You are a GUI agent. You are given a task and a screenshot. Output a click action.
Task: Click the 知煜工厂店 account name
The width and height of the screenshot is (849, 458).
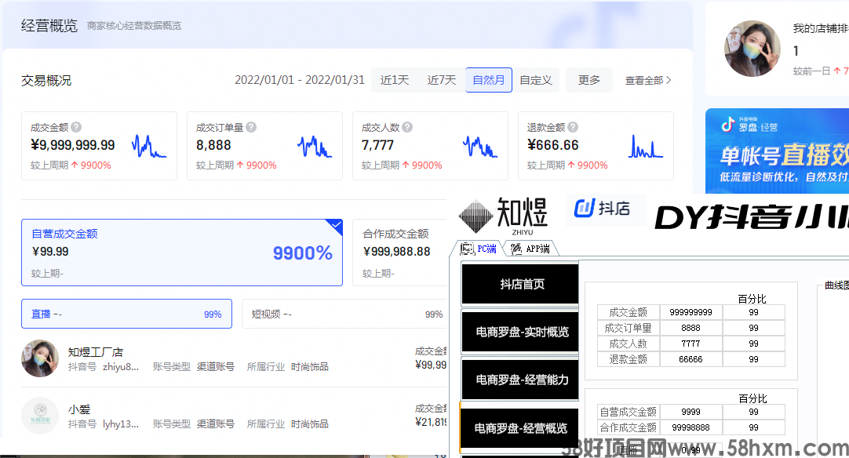tap(95, 352)
